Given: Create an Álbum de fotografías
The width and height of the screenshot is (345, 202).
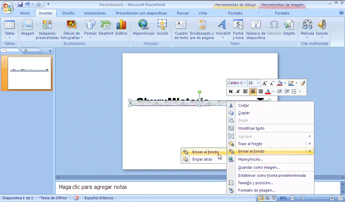Looking at the screenshot, I should [71, 30].
